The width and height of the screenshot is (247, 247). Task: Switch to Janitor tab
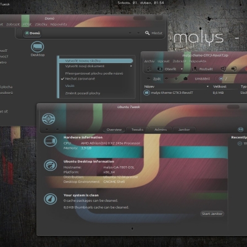(184, 130)
